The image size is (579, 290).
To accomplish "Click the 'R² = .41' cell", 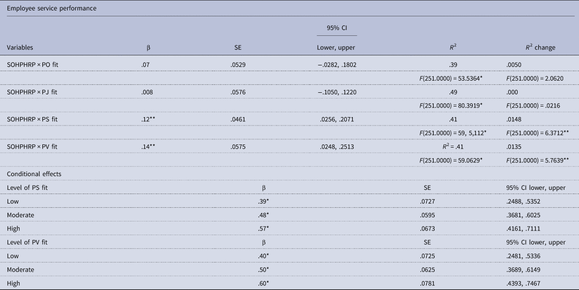I will 453,147.
